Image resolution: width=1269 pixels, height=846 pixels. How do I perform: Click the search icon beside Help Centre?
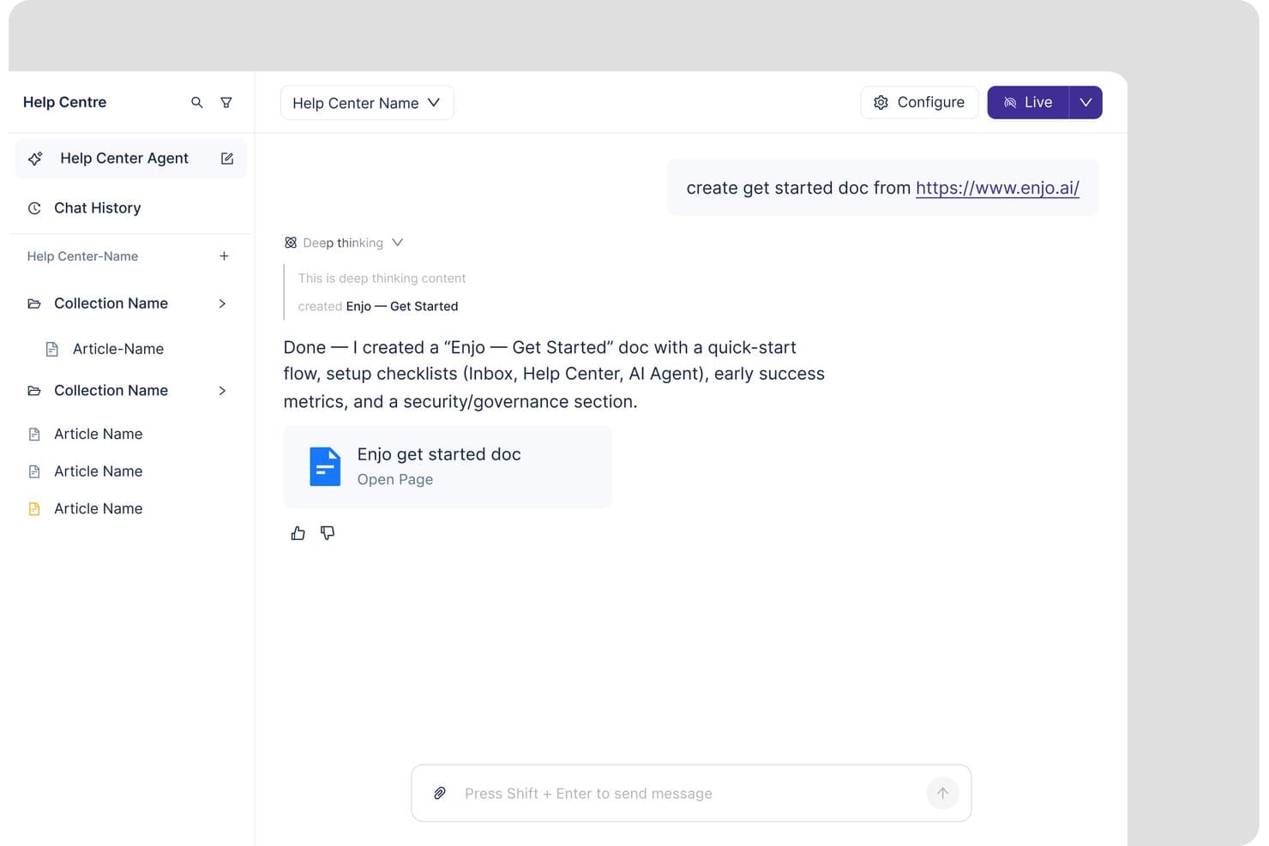[197, 103]
